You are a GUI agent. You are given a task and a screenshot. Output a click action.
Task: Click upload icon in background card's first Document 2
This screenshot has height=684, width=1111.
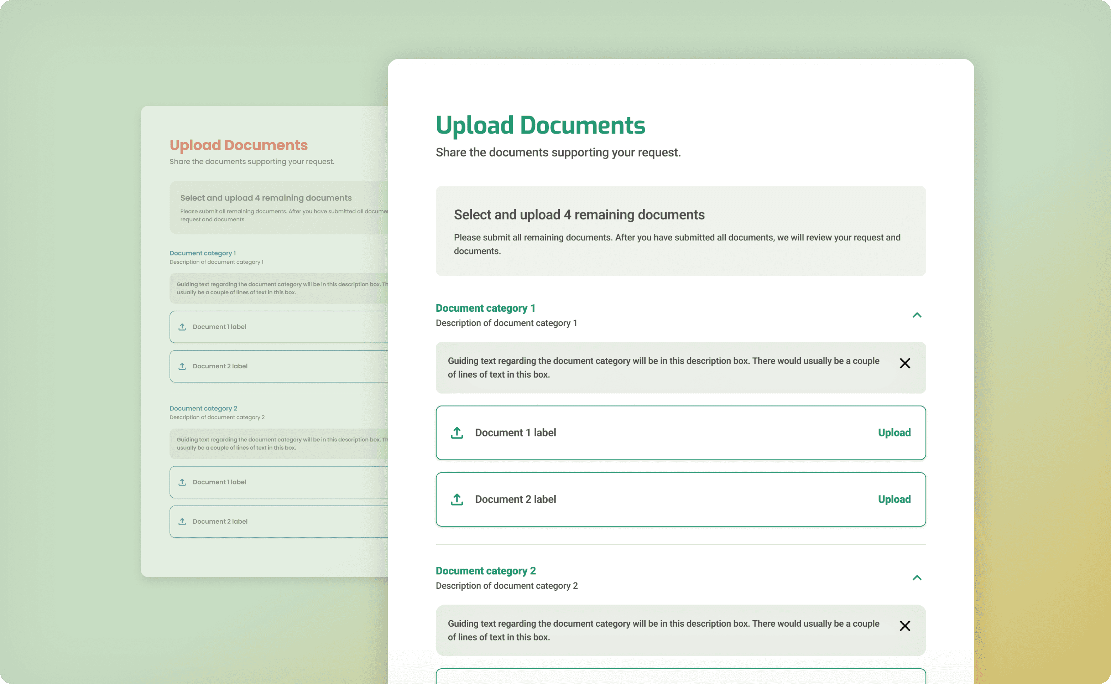pyautogui.click(x=182, y=366)
